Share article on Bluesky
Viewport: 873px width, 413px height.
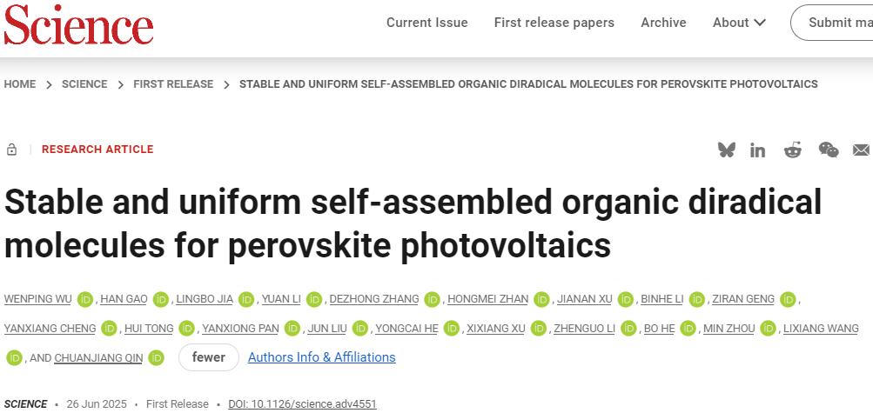(726, 150)
